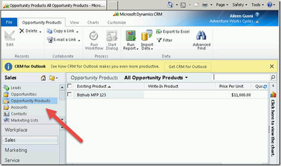This screenshot has height=166, width=281.
Task: Switch to the Charts ribbon tab
Action: [93, 22]
